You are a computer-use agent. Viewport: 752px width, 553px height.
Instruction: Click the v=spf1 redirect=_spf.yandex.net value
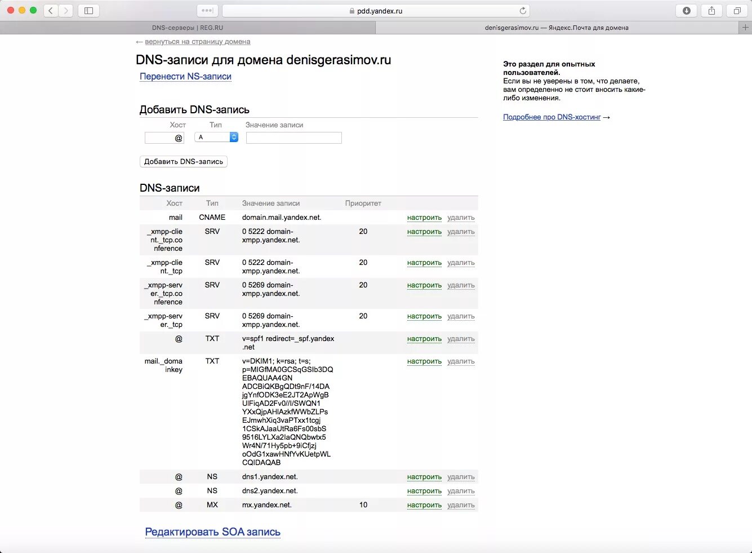click(x=288, y=343)
